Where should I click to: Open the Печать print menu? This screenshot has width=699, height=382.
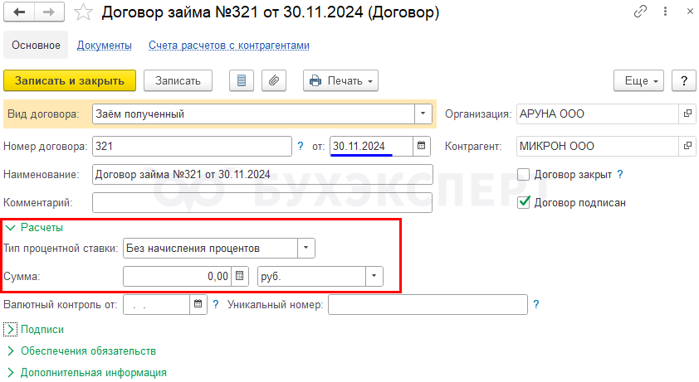click(x=340, y=80)
